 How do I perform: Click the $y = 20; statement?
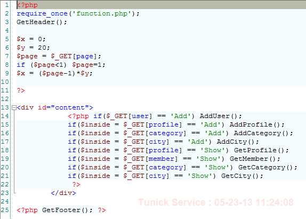point(34,48)
